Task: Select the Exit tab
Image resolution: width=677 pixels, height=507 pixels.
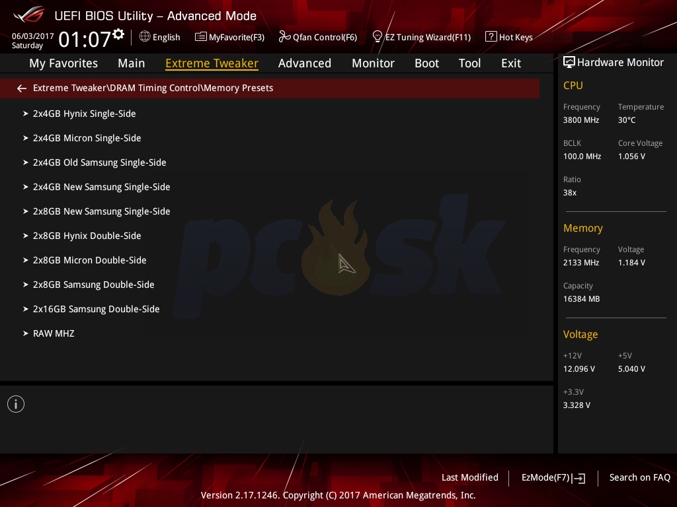Action: click(511, 63)
